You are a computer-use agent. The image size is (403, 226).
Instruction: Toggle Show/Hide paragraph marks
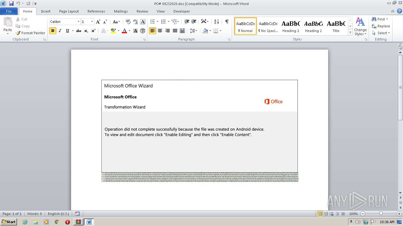point(227,22)
